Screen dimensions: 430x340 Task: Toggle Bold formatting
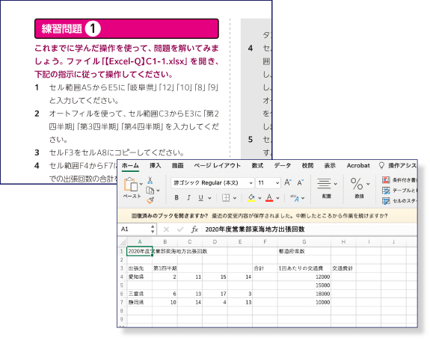pyautogui.click(x=176, y=197)
